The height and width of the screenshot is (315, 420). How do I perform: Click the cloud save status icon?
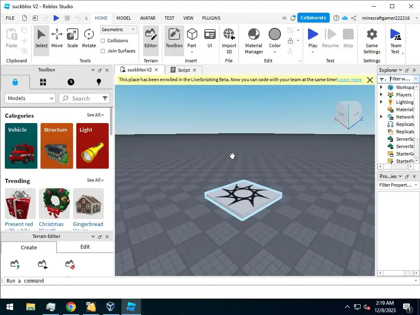pyautogui.click(x=345, y=18)
